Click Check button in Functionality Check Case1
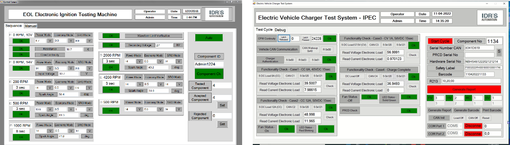510x145 pixels. pyautogui.click(x=330, y=86)
